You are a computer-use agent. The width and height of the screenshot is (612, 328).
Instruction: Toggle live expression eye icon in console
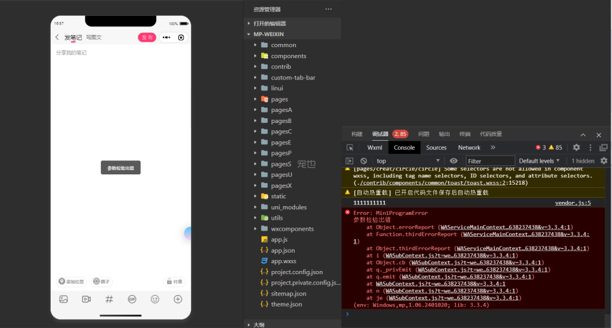coord(453,161)
